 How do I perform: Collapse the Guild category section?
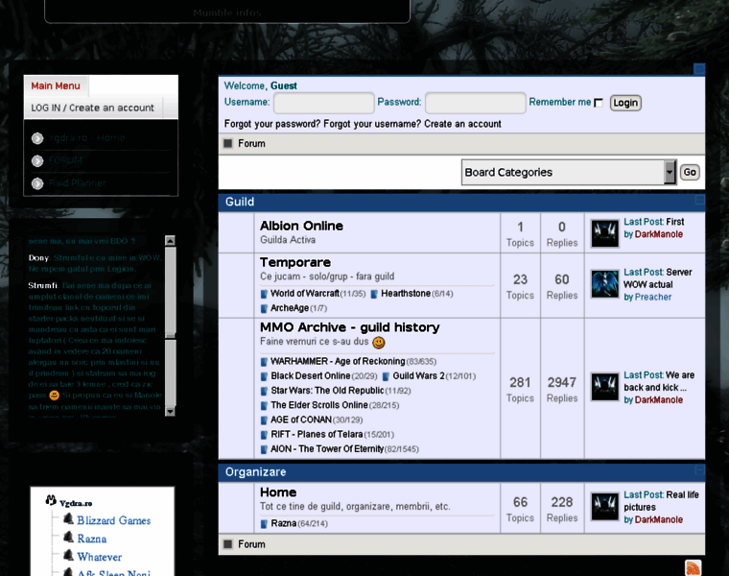click(x=699, y=200)
